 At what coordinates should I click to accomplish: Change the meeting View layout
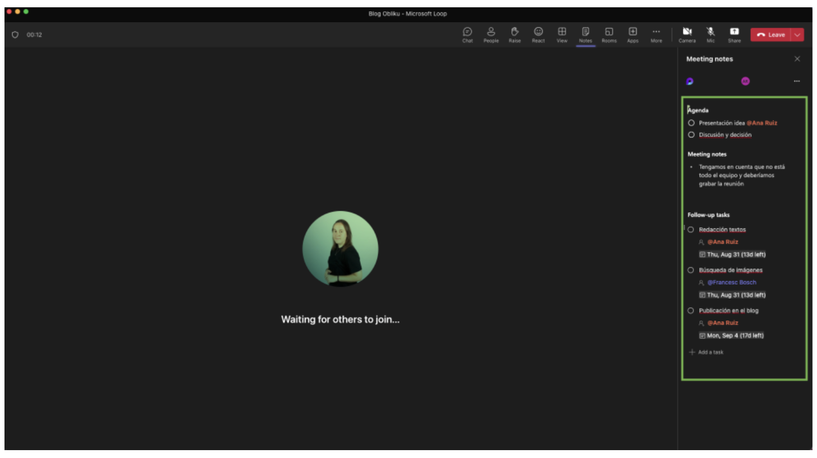point(562,34)
